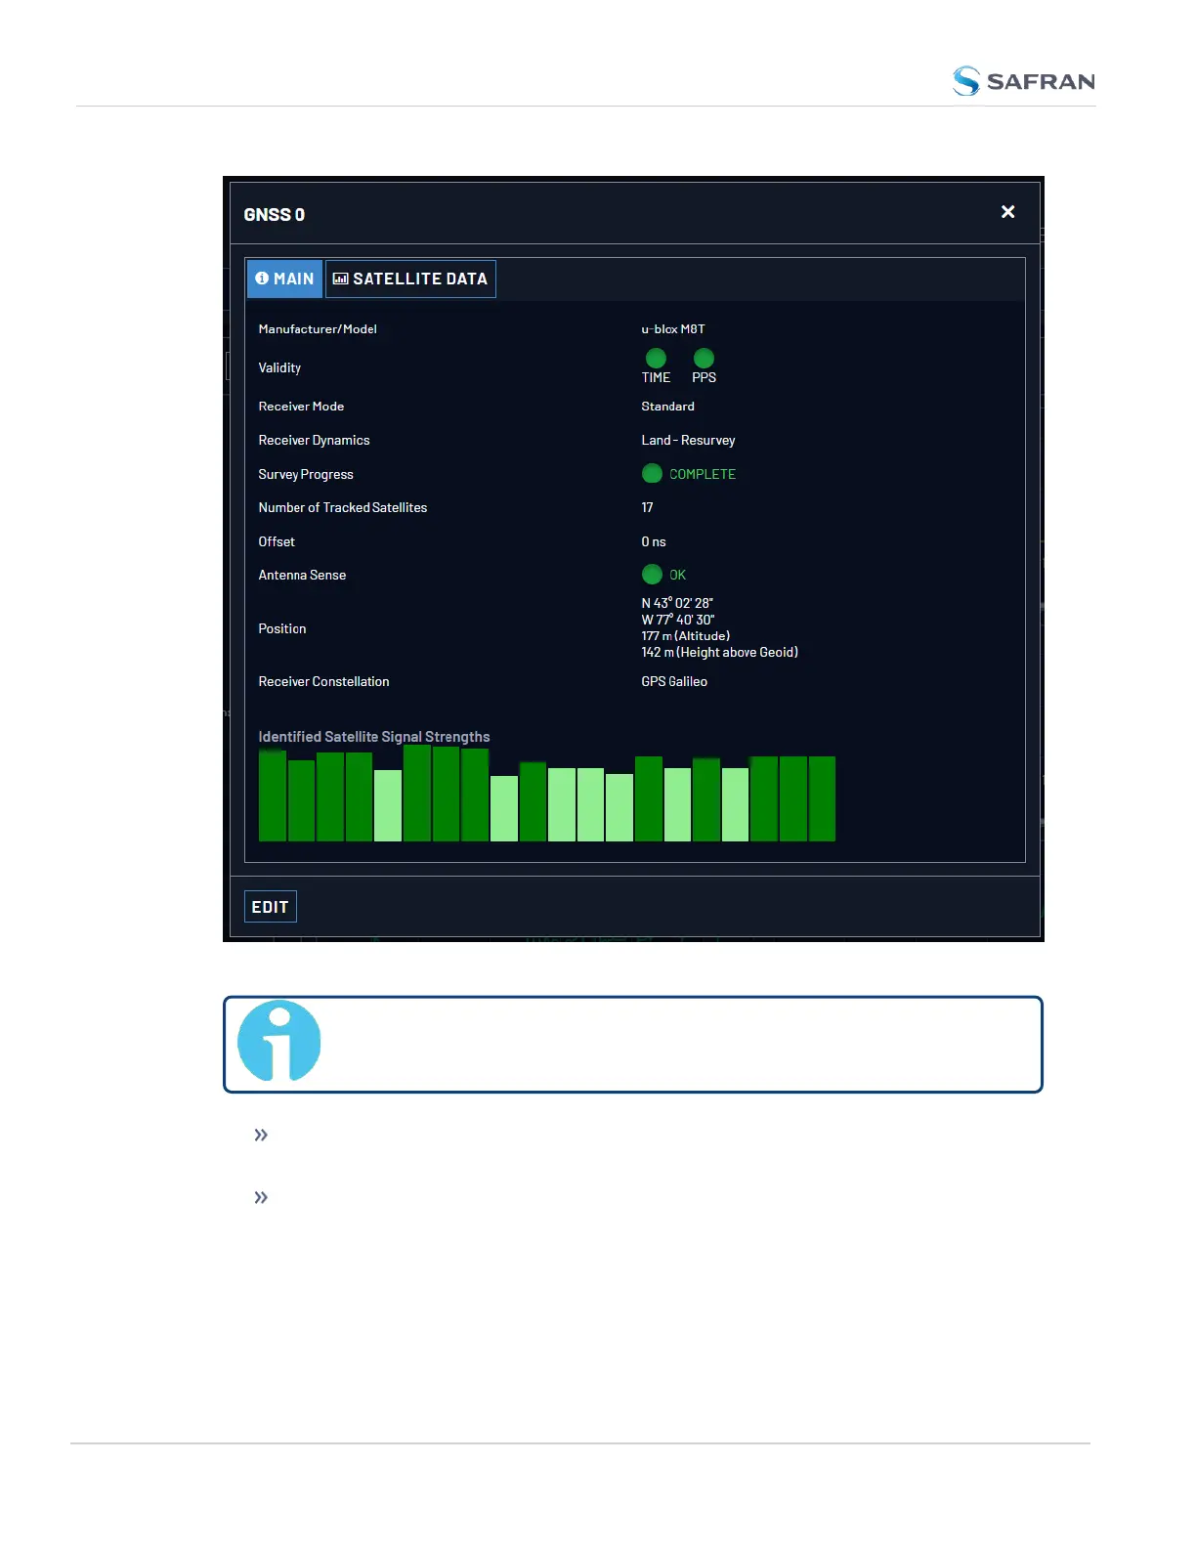Click the 'Survey Progress' label
This screenshot has width=1196, height=1548.
[x=306, y=475]
